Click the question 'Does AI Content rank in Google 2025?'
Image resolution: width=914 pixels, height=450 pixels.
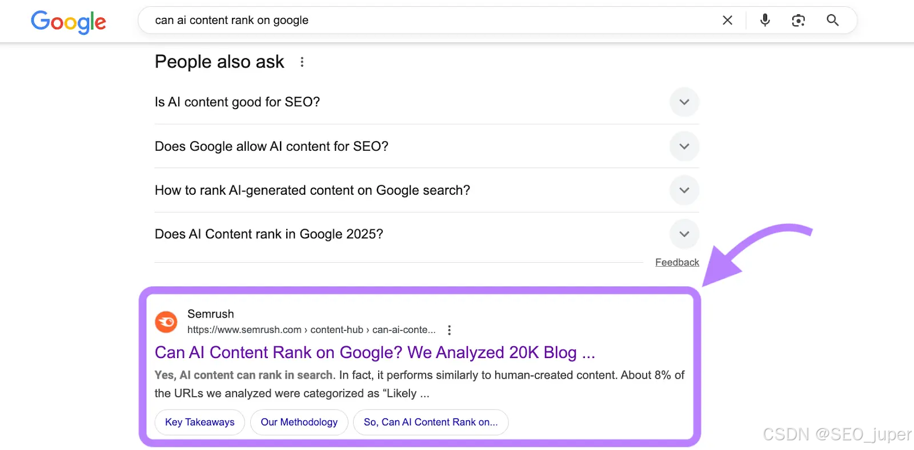(x=269, y=234)
